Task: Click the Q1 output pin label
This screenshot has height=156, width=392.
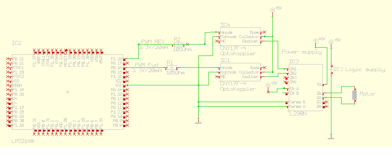Action: tap(319, 93)
